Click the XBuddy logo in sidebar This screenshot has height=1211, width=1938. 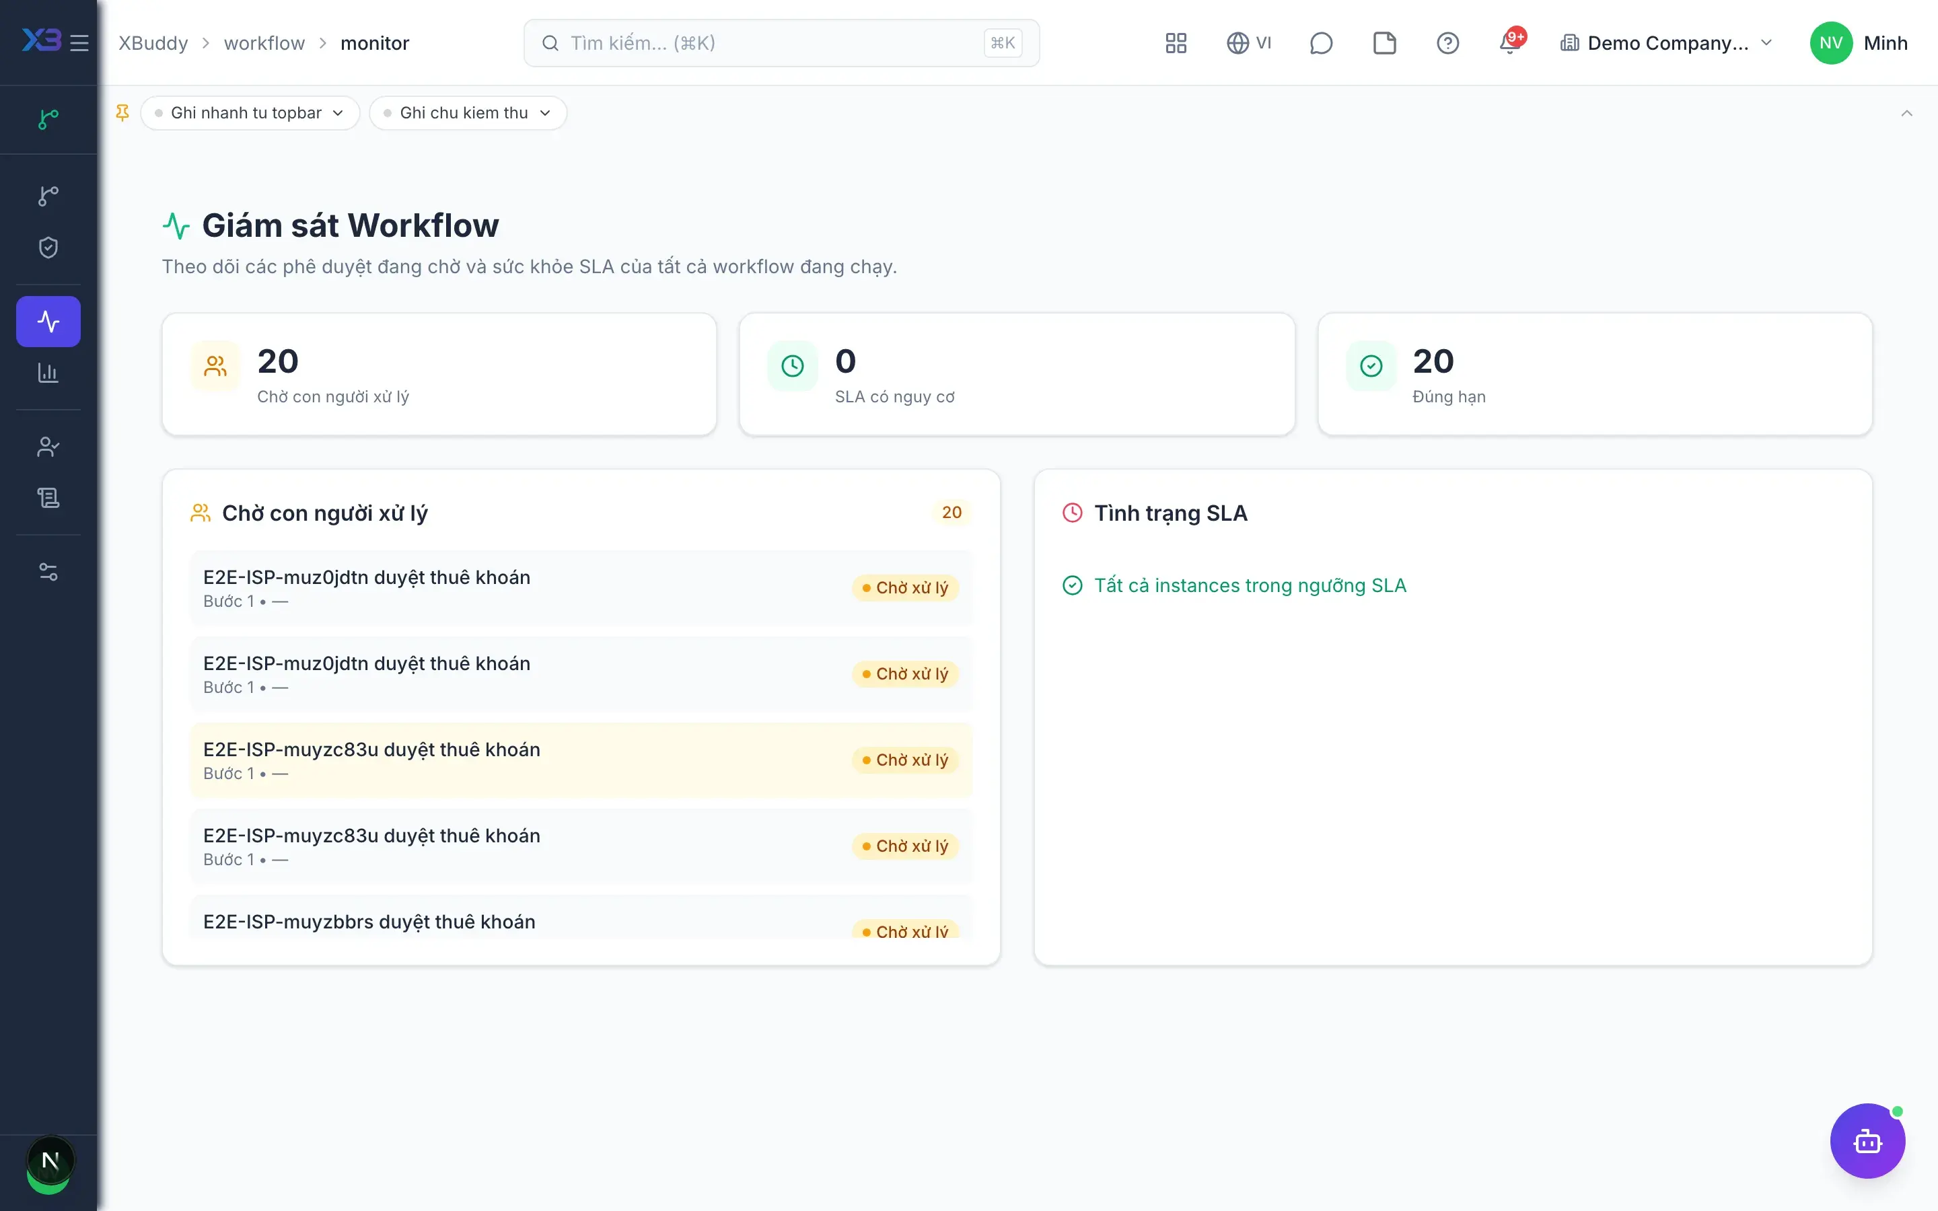click(x=42, y=40)
